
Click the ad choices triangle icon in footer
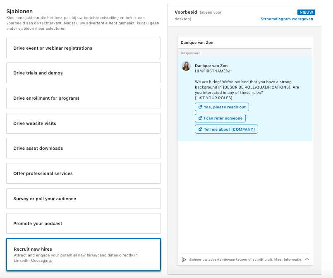click(x=184, y=259)
